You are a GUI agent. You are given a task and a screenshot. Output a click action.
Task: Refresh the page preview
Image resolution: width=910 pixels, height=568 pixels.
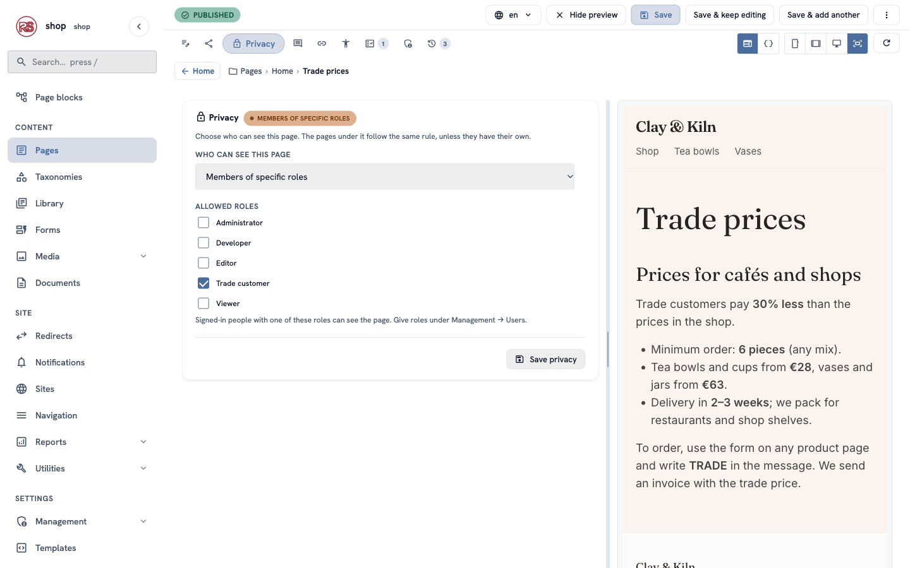(887, 43)
